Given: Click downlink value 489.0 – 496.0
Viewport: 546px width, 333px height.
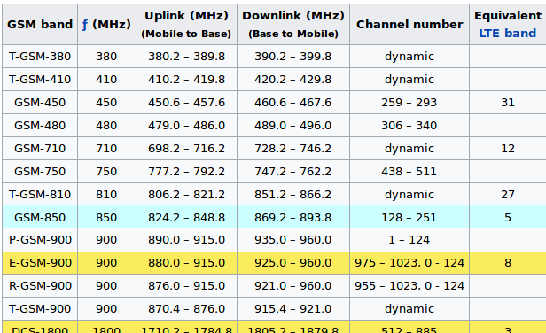Looking at the screenshot, I should pyautogui.click(x=293, y=125).
